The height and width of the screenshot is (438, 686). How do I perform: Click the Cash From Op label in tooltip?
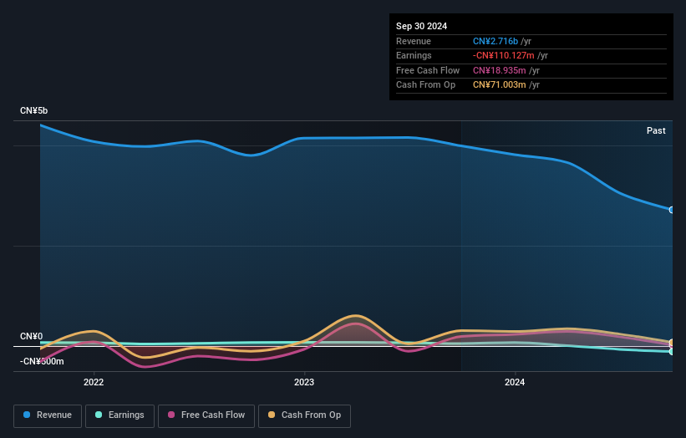click(x=425, y=85)
